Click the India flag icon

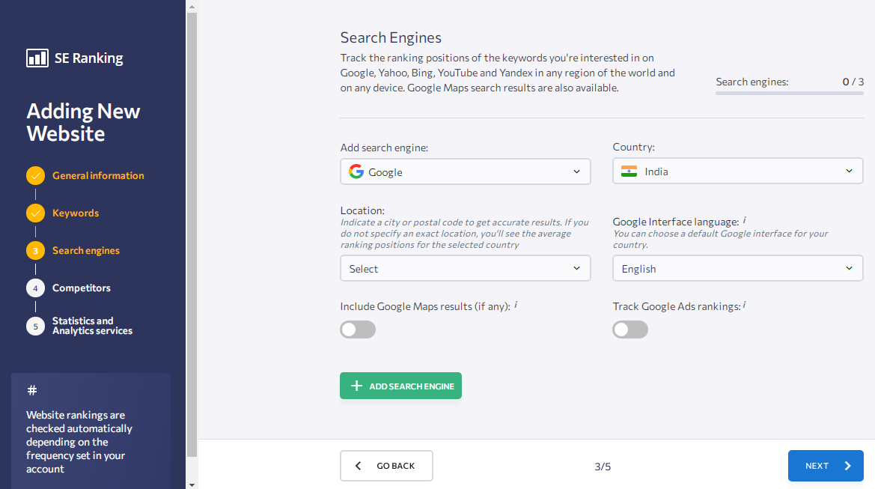tap(629, 171)
